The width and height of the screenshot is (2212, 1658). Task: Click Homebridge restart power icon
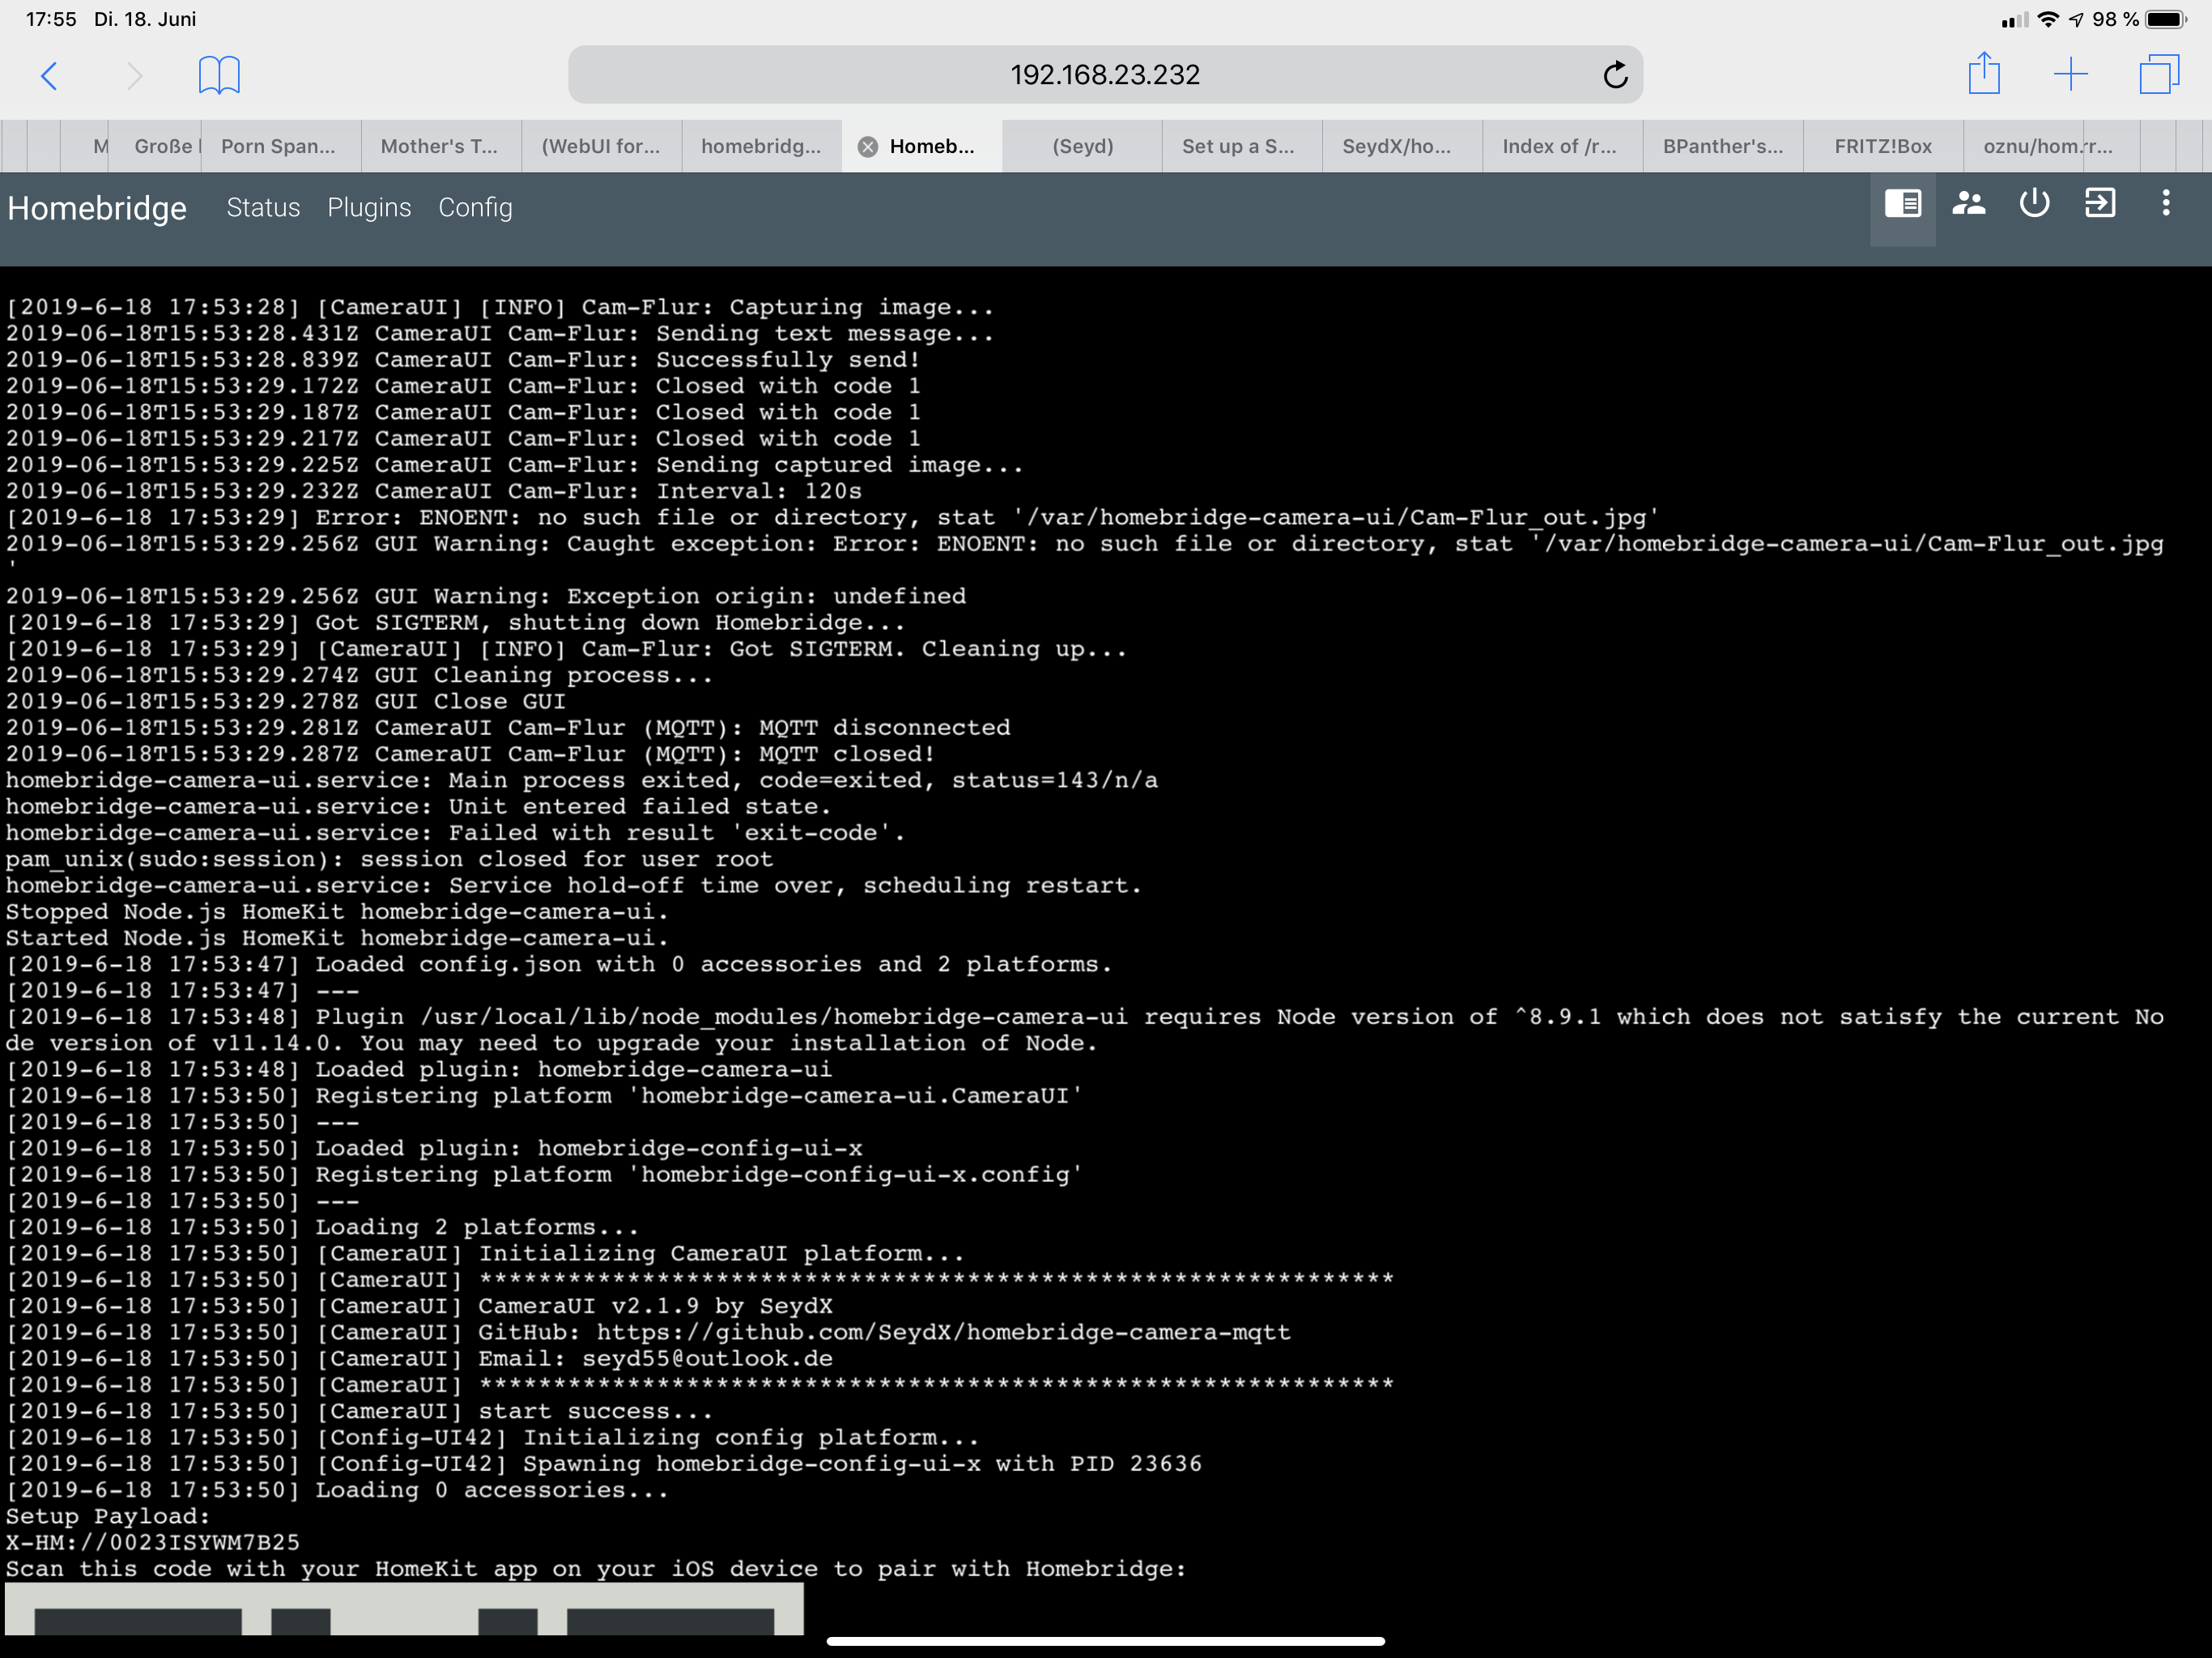(x=2034, y=205)
